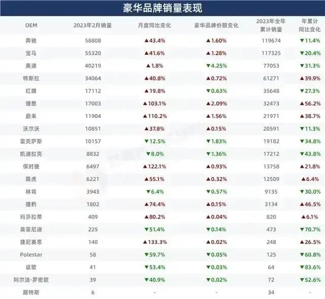Image resolution: width=325 pixels, height=299 pixels.
Task: Click the 豪华品牌份额变化 column header
Action: tap(216, 25)
